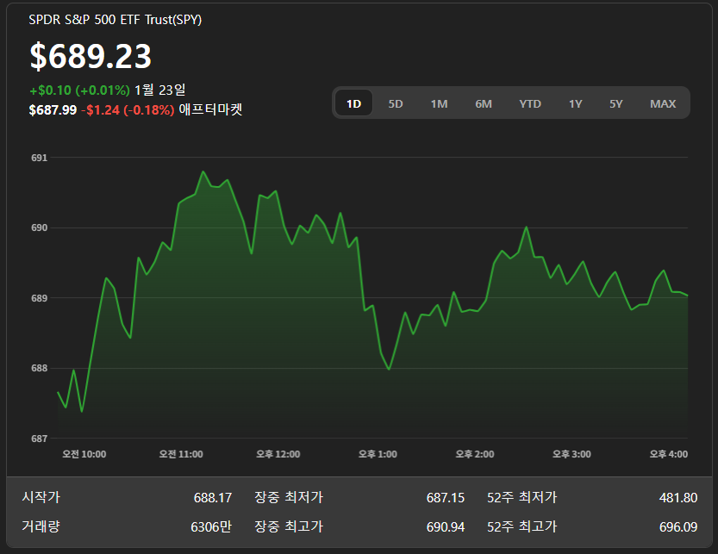
Task: Click the 장중 최저가 label
Action: [x=289, y=497]
